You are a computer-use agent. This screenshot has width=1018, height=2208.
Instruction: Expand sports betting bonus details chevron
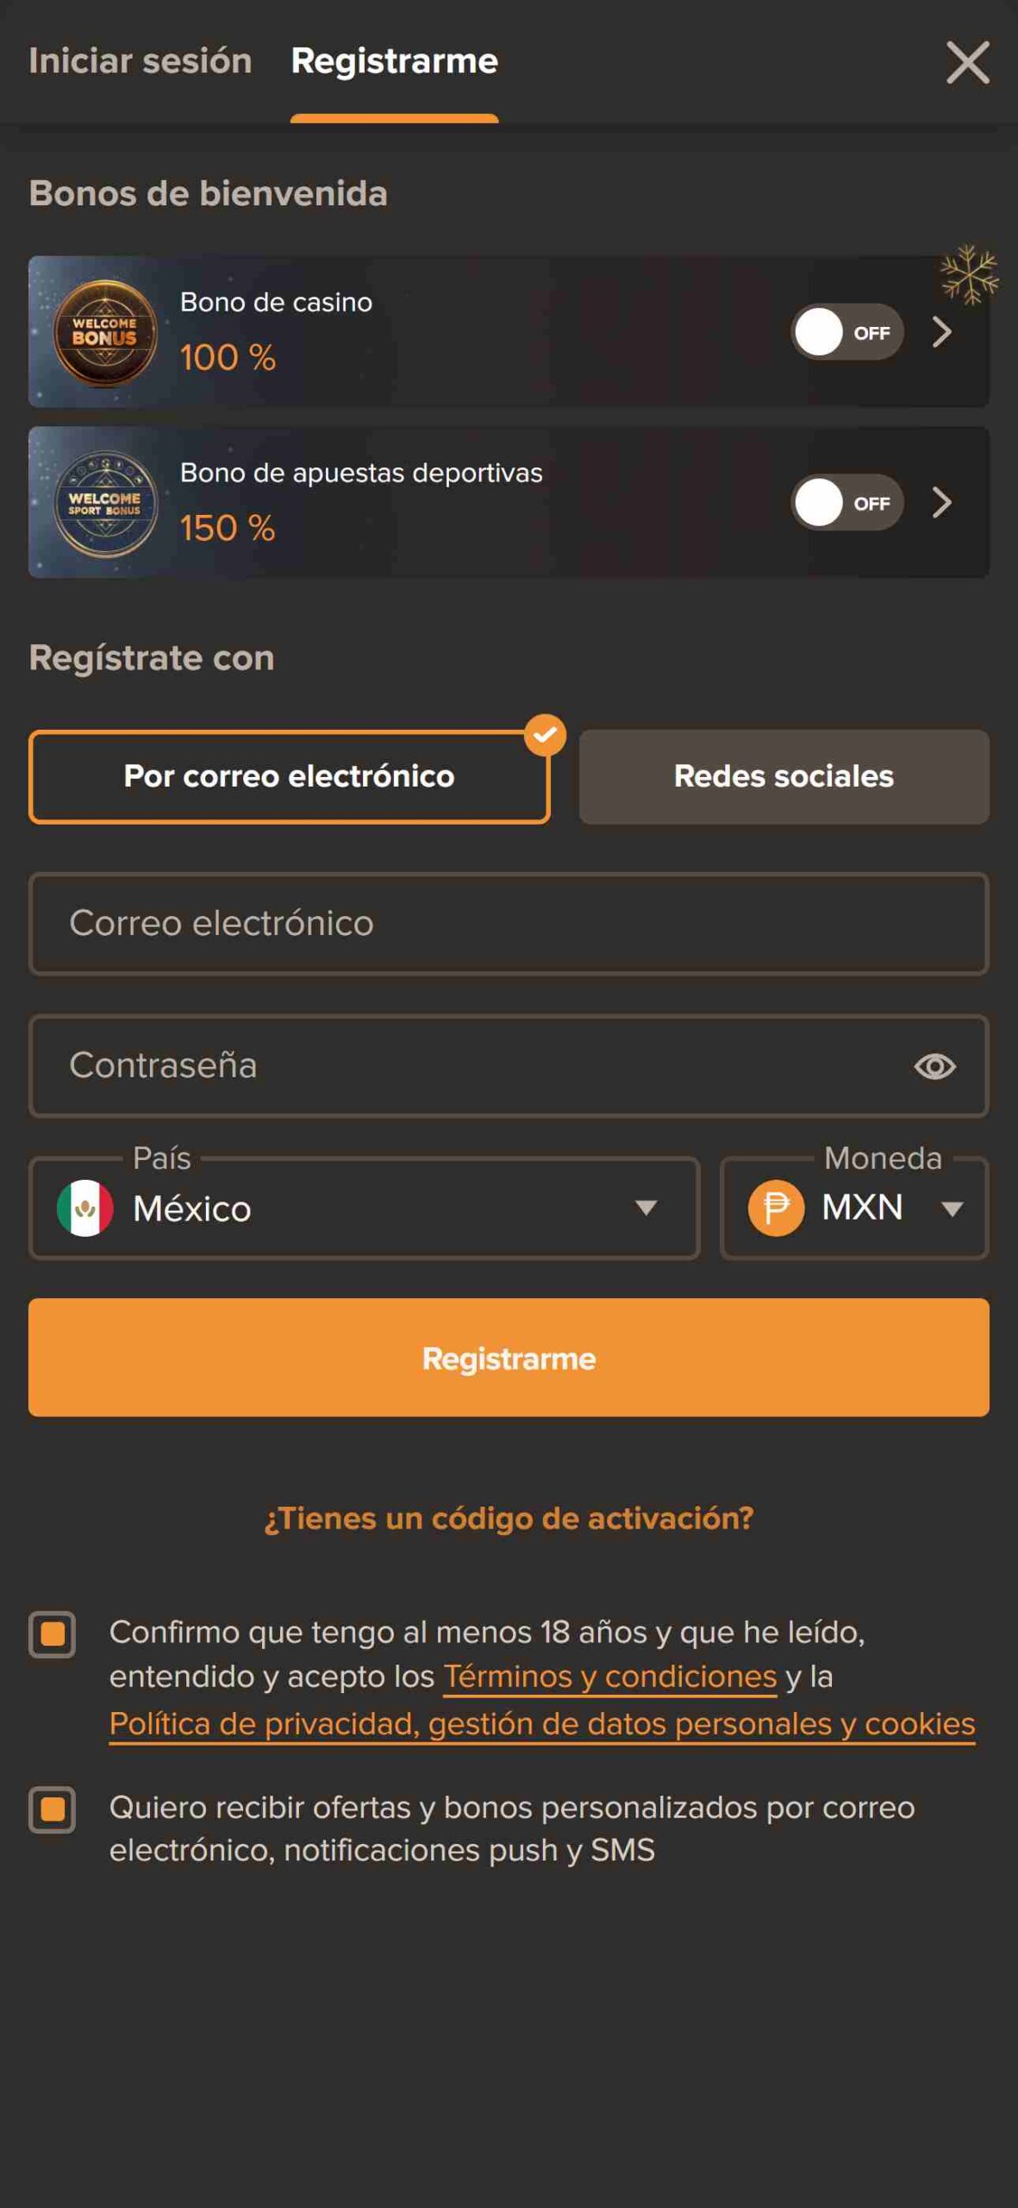point(942,503)
